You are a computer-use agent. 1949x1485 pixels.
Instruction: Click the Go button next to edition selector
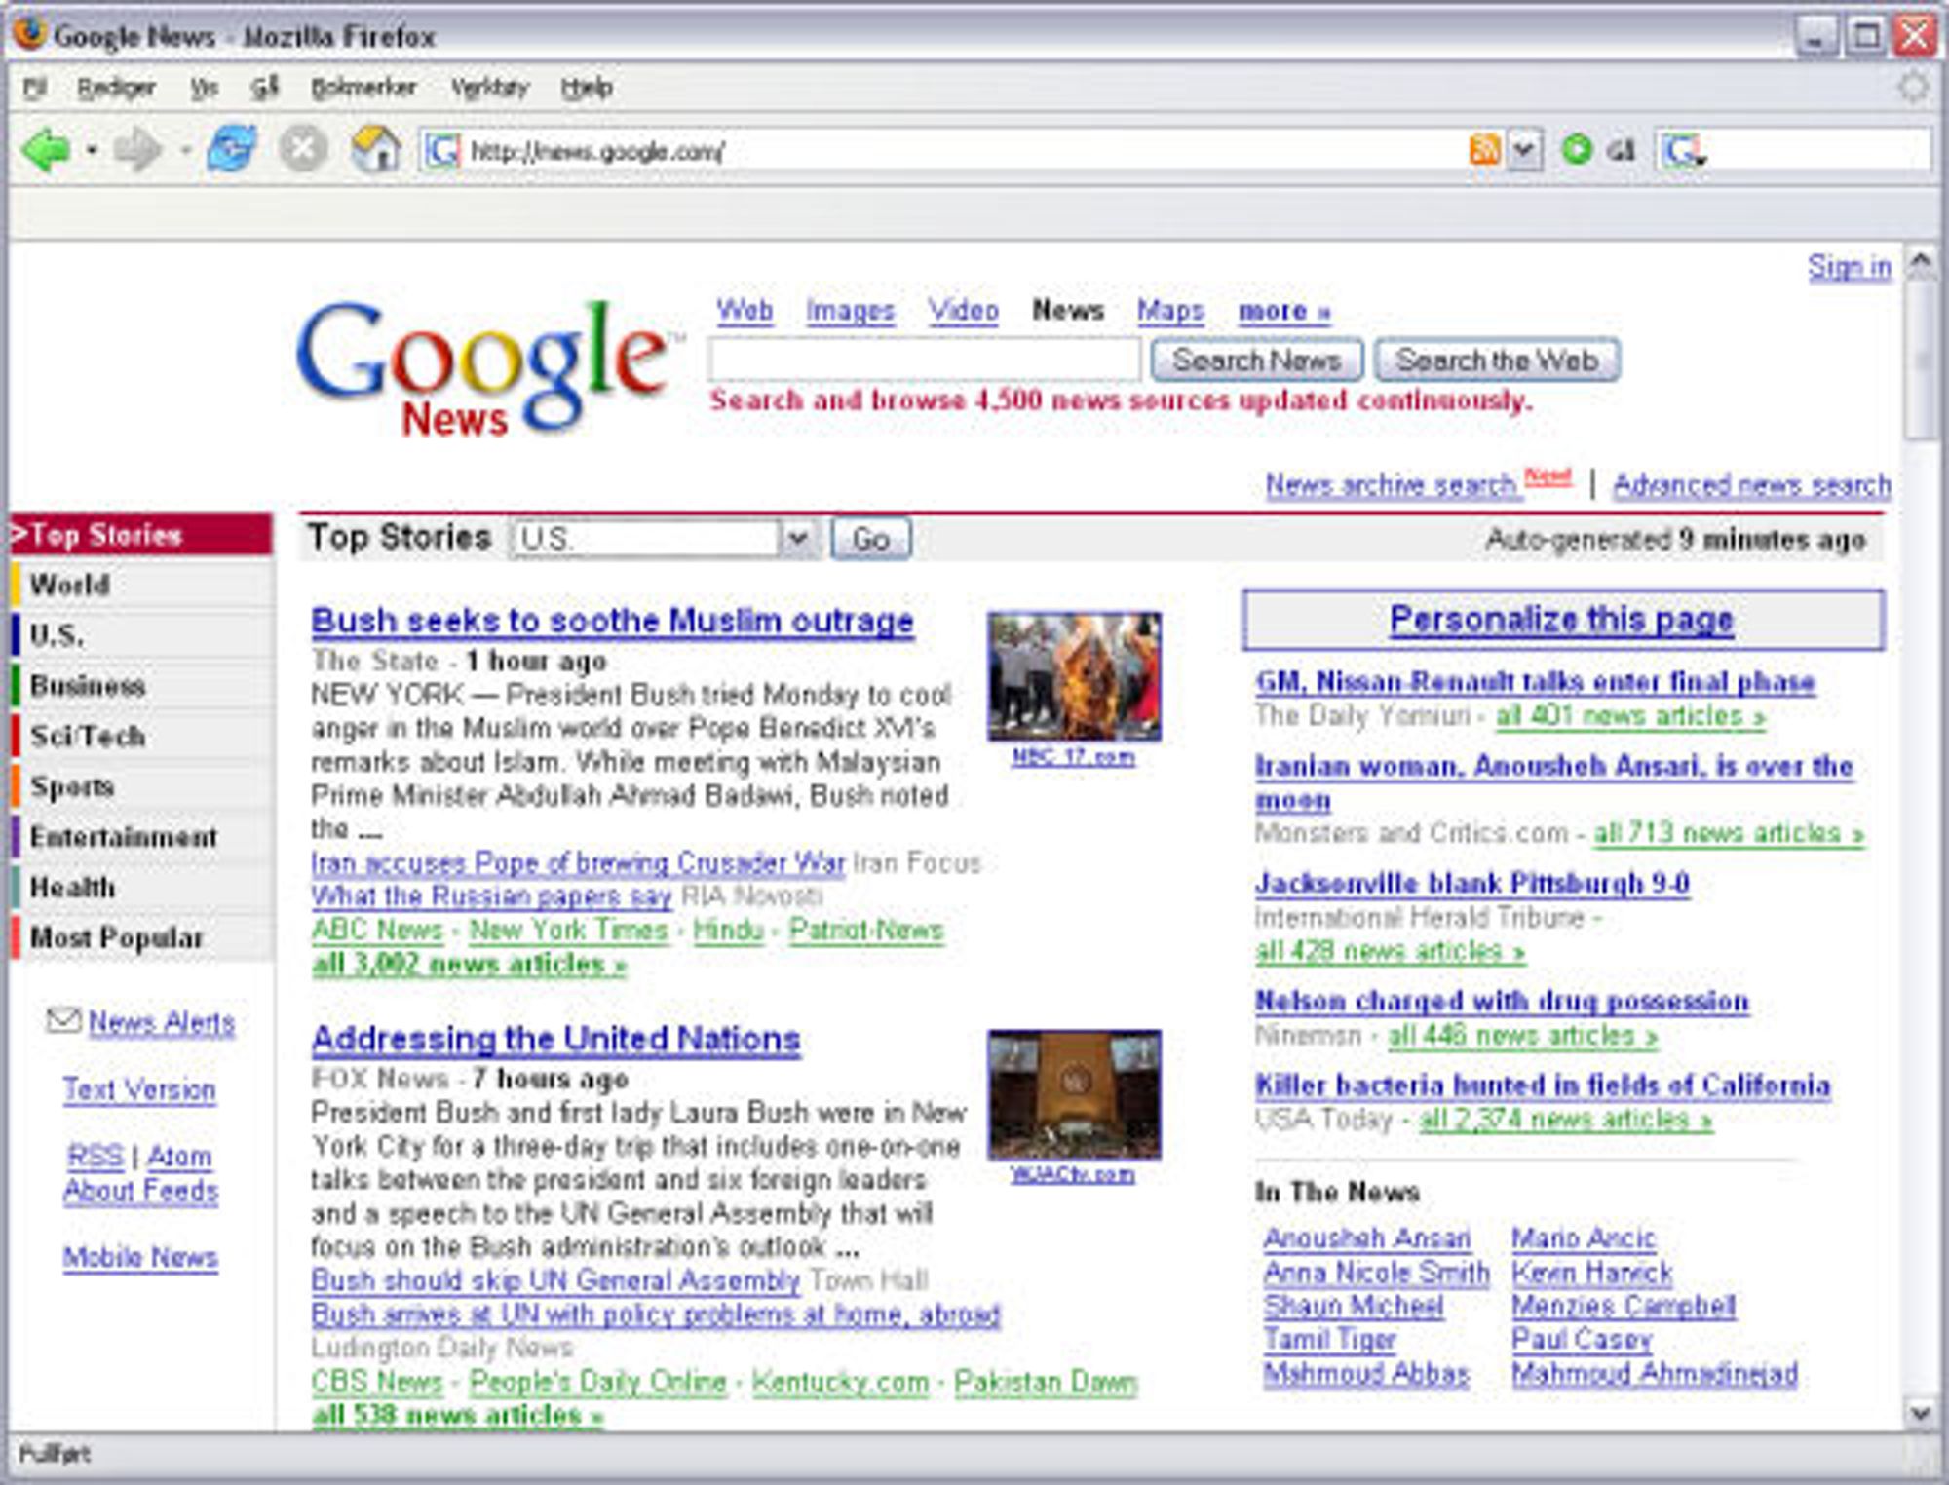(x=870, y=539)
